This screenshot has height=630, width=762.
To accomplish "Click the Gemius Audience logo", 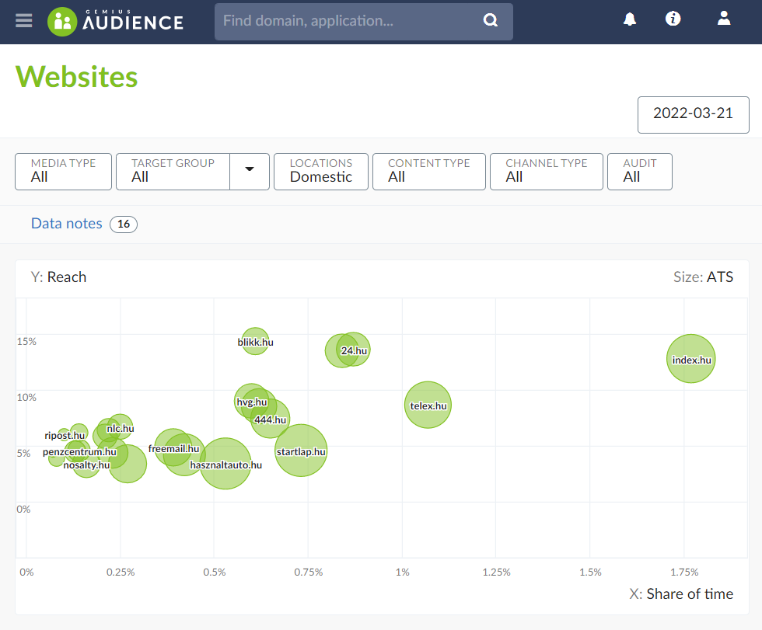I will coord(116,22).
